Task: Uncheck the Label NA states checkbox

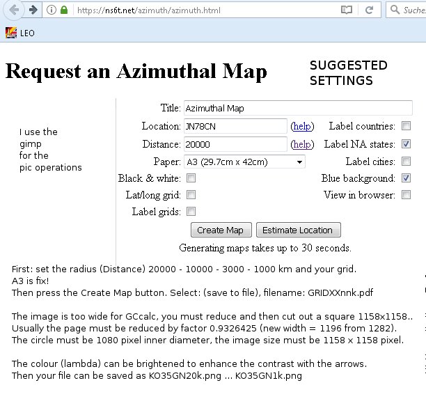Action: [x=406, y=144]
